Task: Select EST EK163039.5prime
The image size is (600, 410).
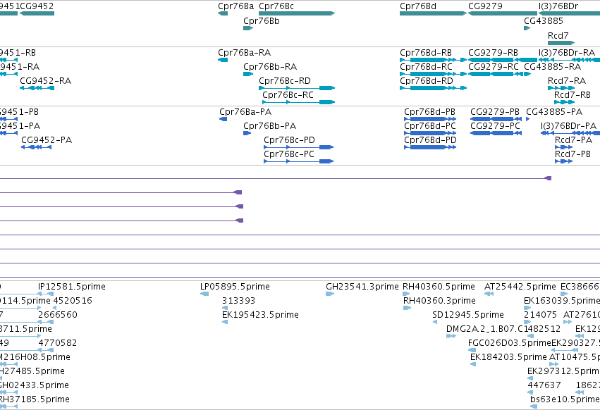Action: tap(527, 308)
